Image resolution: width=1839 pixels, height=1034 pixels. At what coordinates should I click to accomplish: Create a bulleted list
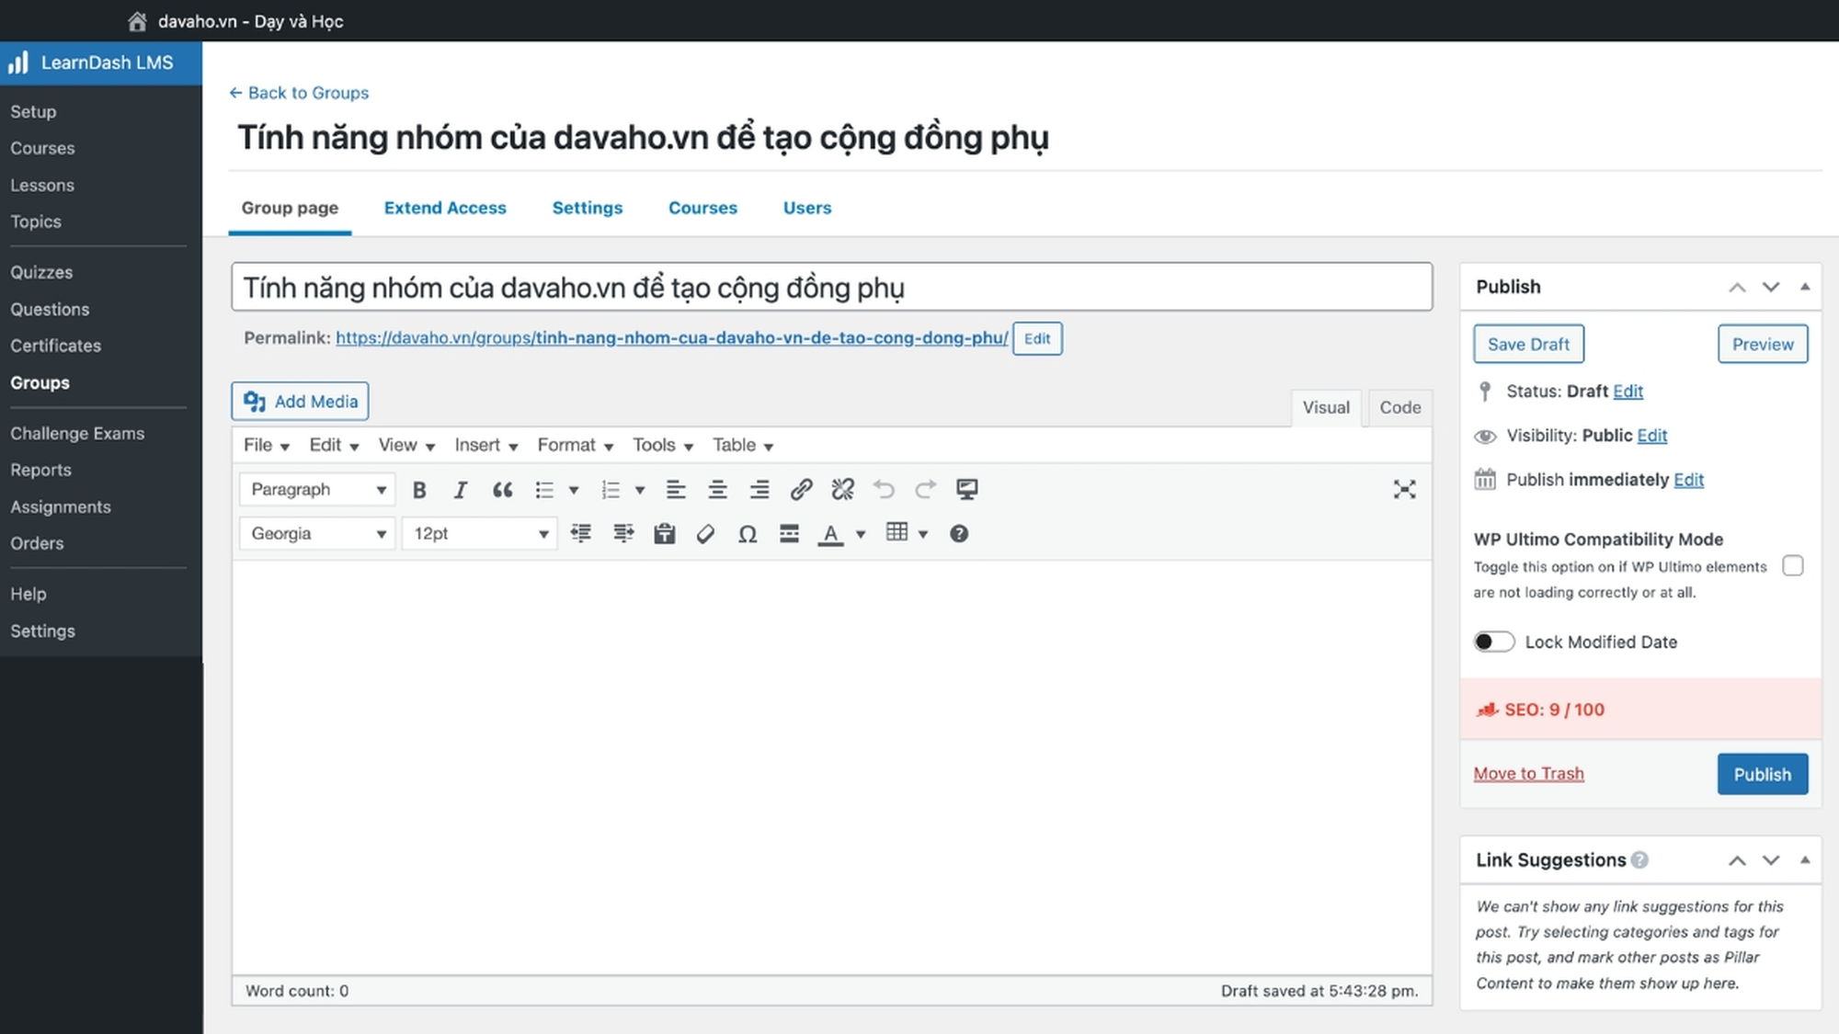click(544, 490)
